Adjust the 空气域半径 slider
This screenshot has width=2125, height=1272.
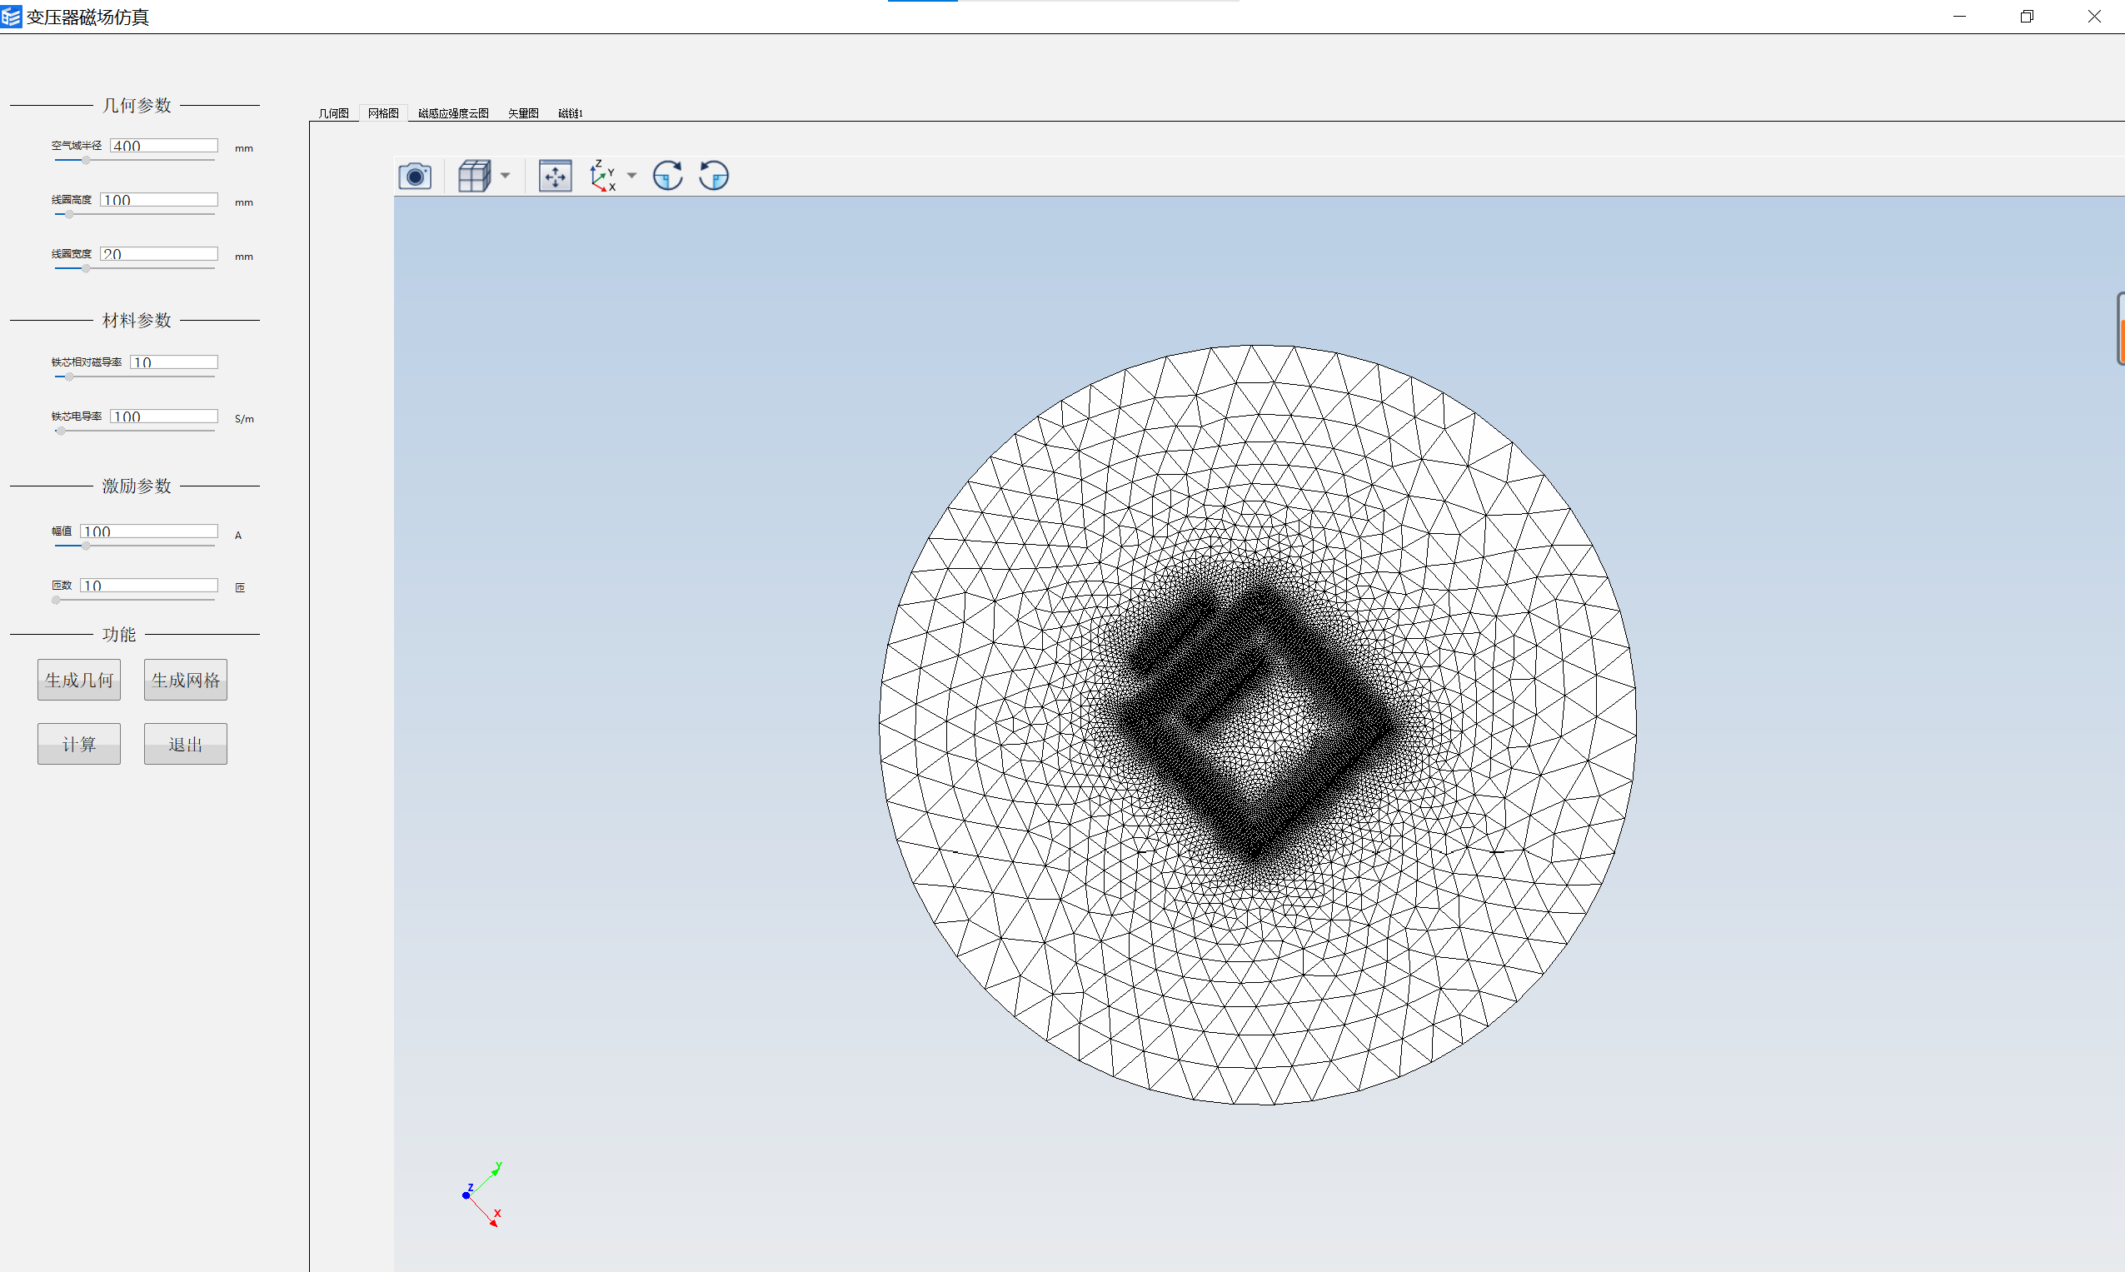(x=134, y=160)
